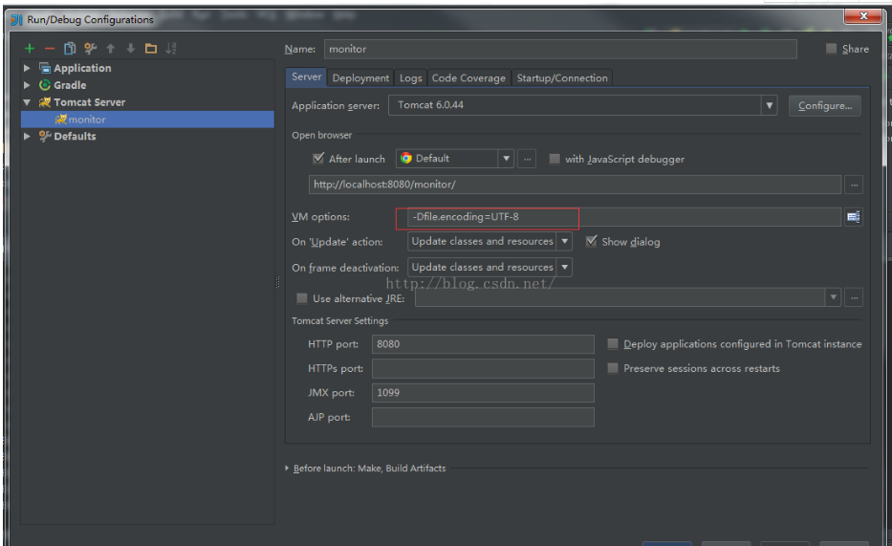The image size is (892, 546).
Task: Expand VM options editor icon
Action: pyautogui.click(x=854, y=217)
